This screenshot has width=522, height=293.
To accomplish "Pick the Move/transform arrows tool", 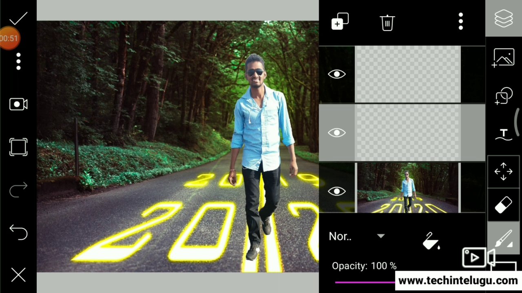I will coord(503,171).
